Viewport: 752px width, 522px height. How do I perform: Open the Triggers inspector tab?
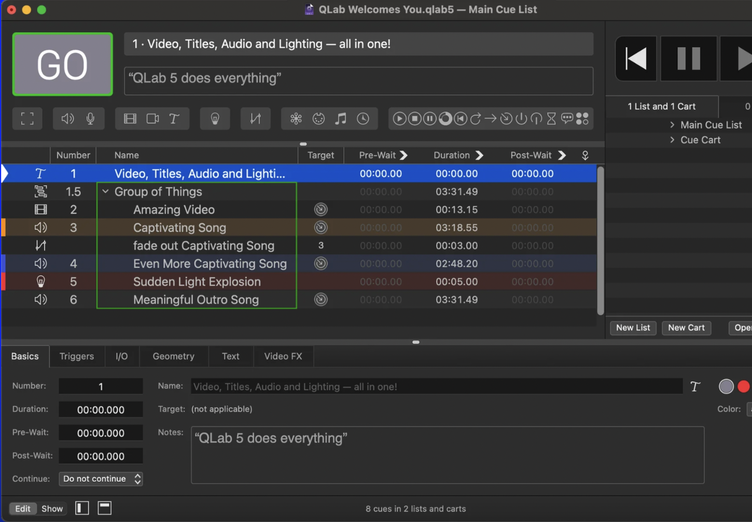point(77,356)
